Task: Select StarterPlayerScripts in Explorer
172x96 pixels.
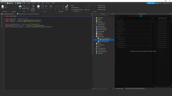Action: (104, 42)
